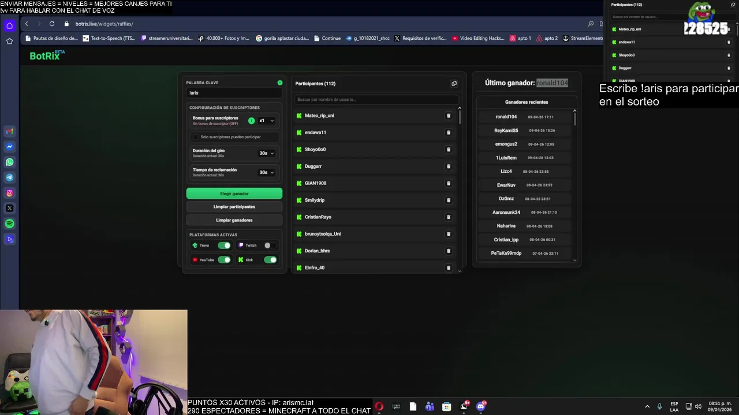This screenshot has width=739, height=415.
Task: Reload the botrix.live page
Action: [x=52, y=24]
